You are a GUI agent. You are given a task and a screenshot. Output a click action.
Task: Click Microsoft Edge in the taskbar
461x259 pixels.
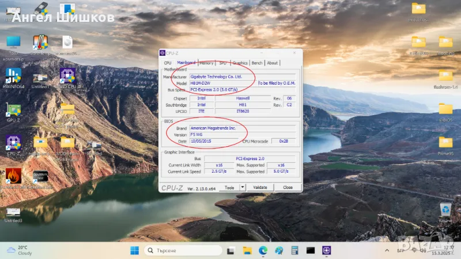[263, 250]
